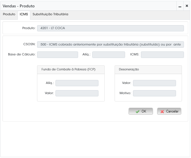
Task: Close the Vendas - Produto dialog
Action: pyautogui.click(x=187, y=6)
